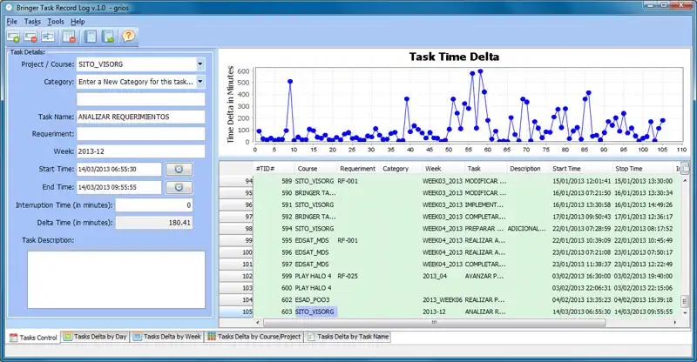Click the table's vertical scrollbar up arrow
The image size is (697, 362).
coord(685,180)
